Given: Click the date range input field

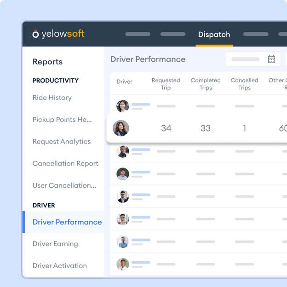Looking at the screenshot, I should [253, 59].
